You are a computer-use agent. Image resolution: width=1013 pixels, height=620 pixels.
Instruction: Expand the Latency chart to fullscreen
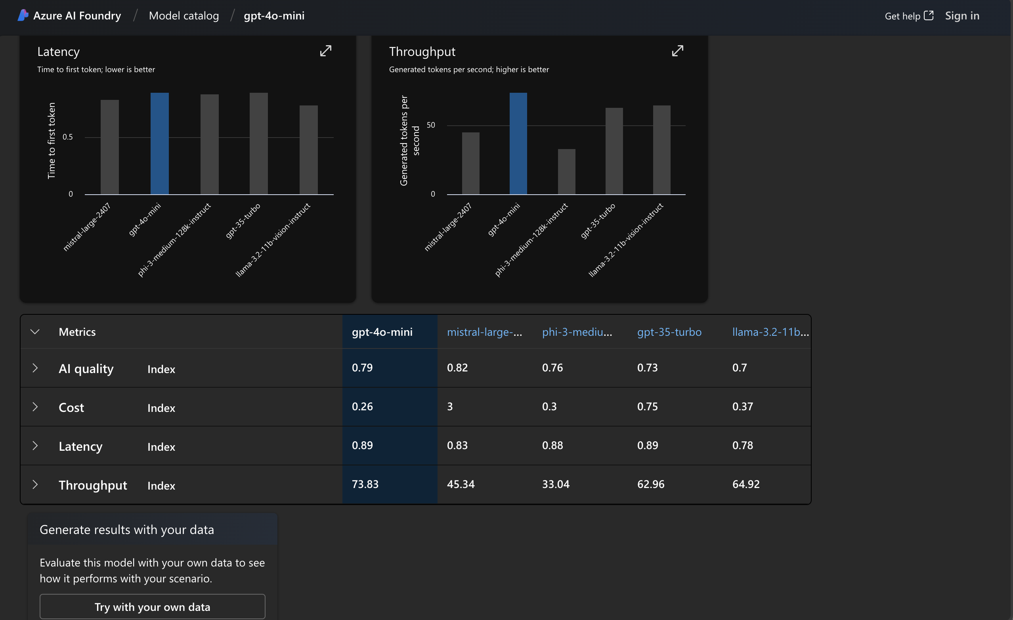(326, 51)
